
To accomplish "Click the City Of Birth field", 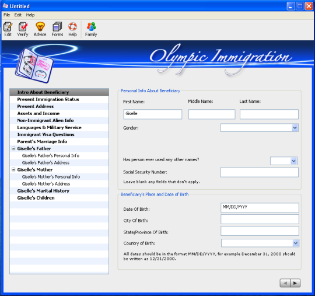I will 260,219.
